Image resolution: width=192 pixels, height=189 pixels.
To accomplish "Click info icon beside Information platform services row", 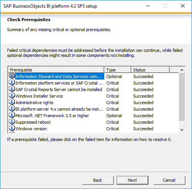I will click(x=12, y=83).
